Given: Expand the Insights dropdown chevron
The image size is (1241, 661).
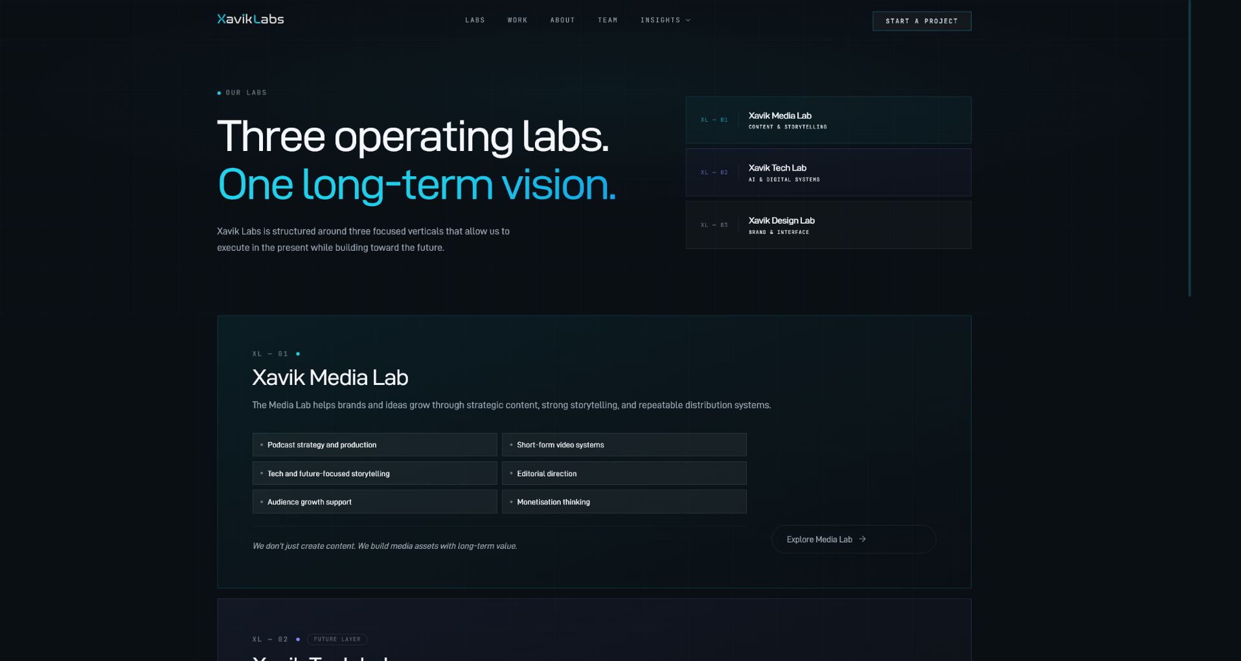Looking at the screenshot, I should [688, 21].
